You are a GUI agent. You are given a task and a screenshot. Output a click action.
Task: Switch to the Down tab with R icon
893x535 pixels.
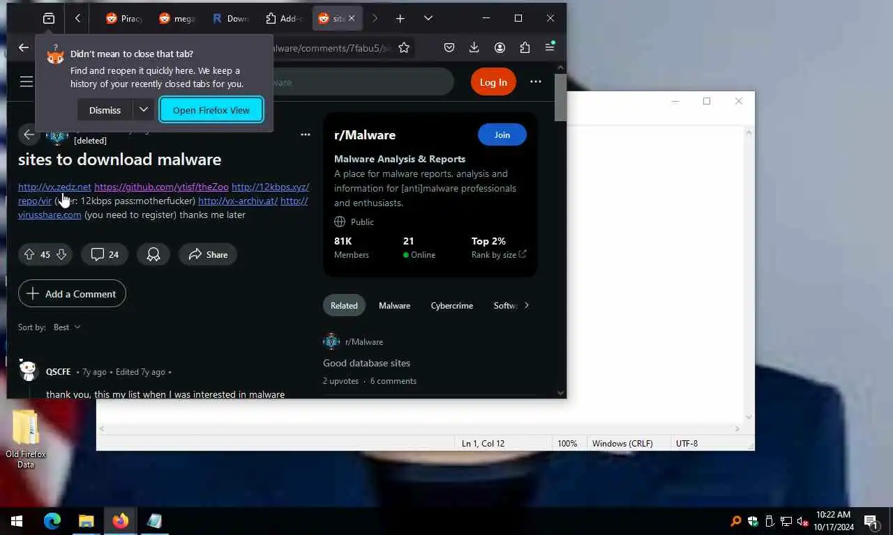click(230, 19)
